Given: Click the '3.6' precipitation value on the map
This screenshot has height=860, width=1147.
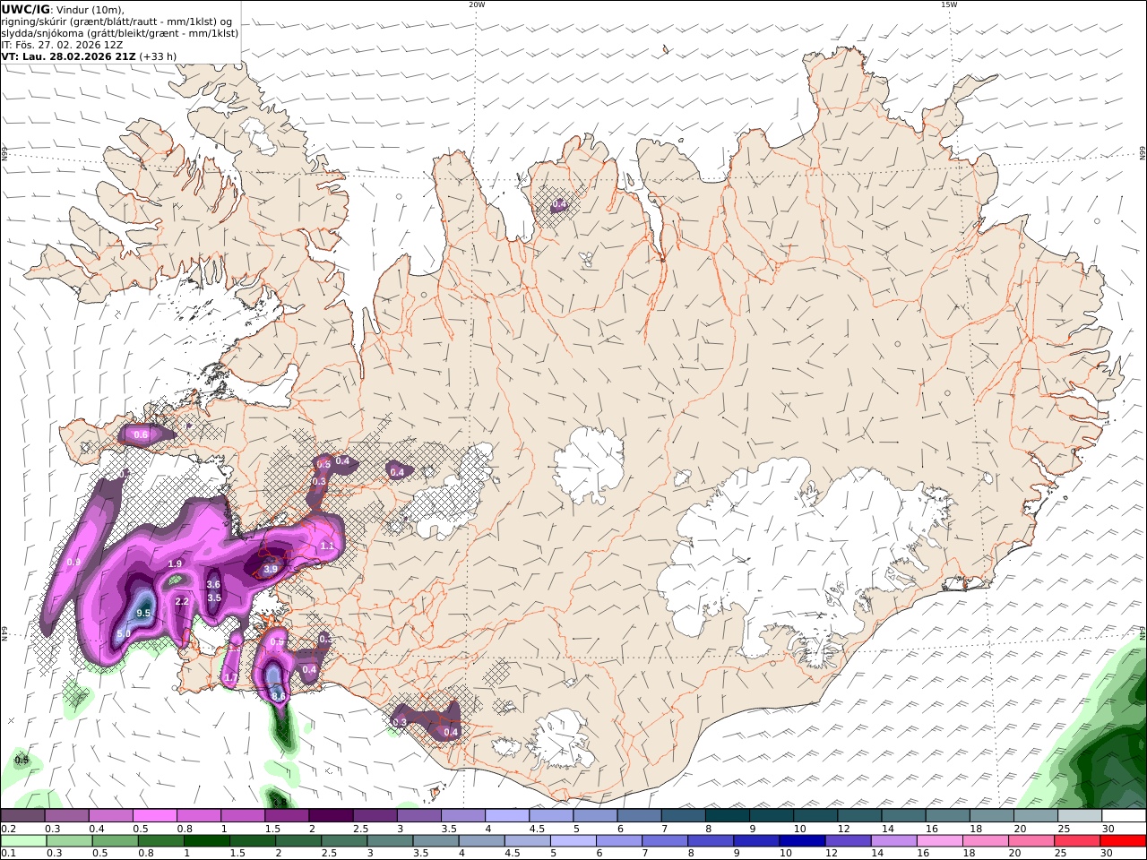Looking at the screenshot, I should pos(213,585).
